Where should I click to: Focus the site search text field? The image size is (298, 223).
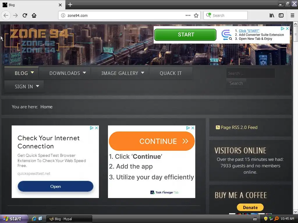[251, 73]
